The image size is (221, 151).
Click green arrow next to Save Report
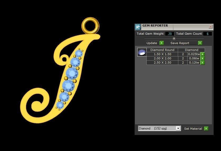click(200, 43)
